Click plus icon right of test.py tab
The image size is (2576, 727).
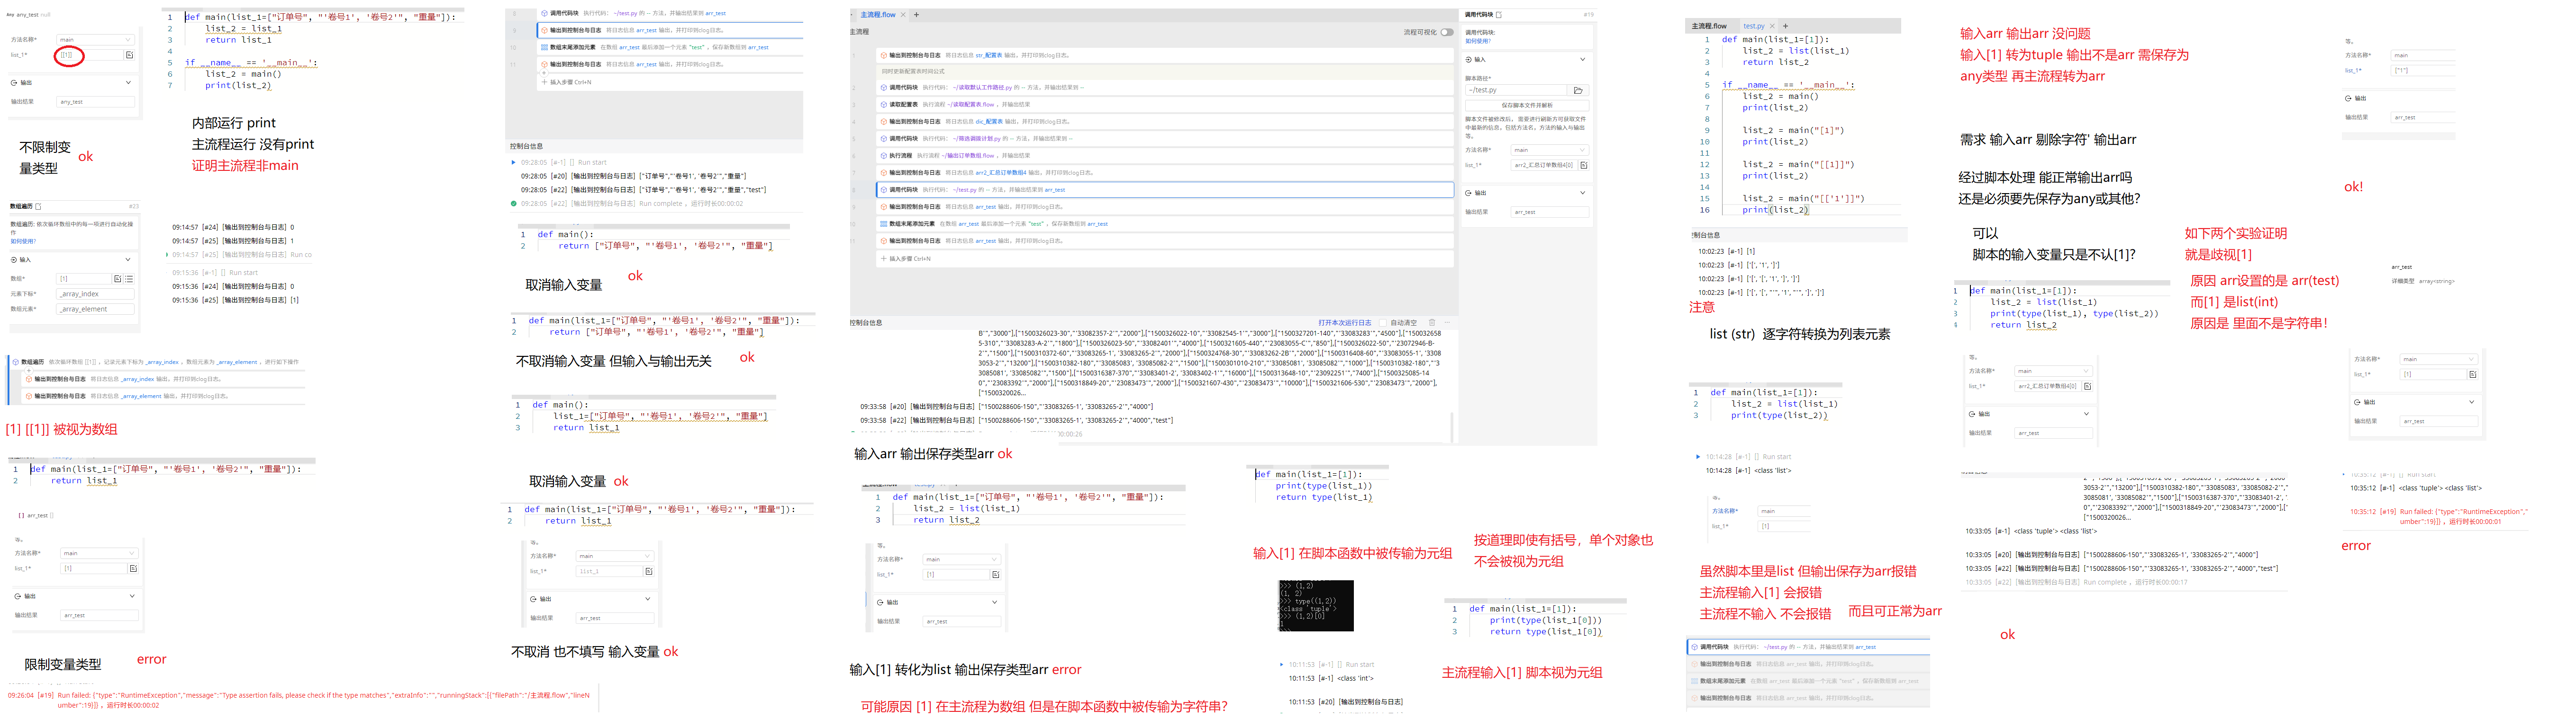(x=1786, y=27)
